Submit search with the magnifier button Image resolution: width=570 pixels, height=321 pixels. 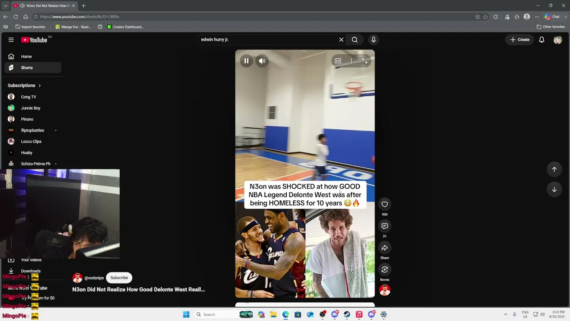[x=354, y=40]
